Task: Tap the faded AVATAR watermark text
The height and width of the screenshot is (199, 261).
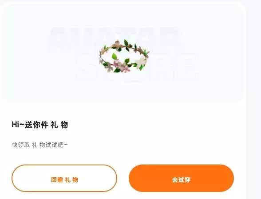Action: [x=115, y=39]
